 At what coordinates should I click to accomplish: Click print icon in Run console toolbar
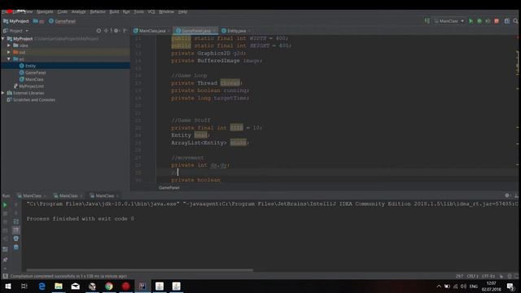[x=16, y=238]
